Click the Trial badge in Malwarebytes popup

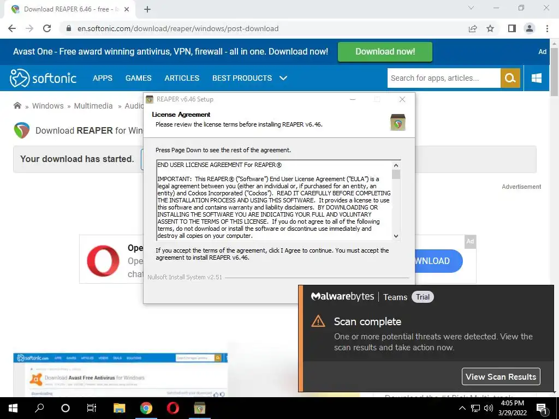click(x=423, y=297)
